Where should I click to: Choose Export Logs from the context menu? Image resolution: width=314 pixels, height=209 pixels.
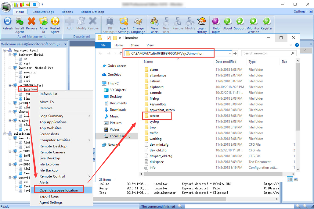click(49, 197)
